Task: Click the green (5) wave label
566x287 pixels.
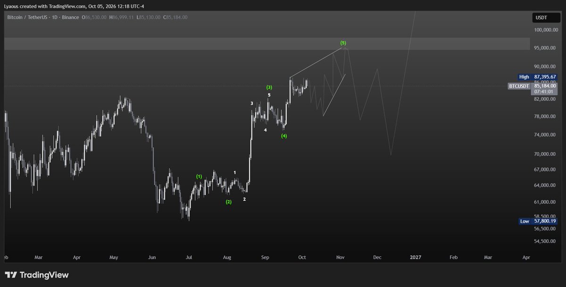Action: click(343, 43)
